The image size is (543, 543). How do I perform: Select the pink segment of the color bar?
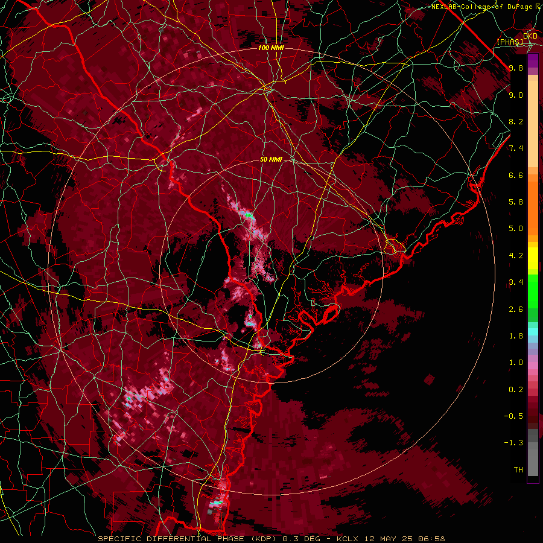tap(533, 366)
